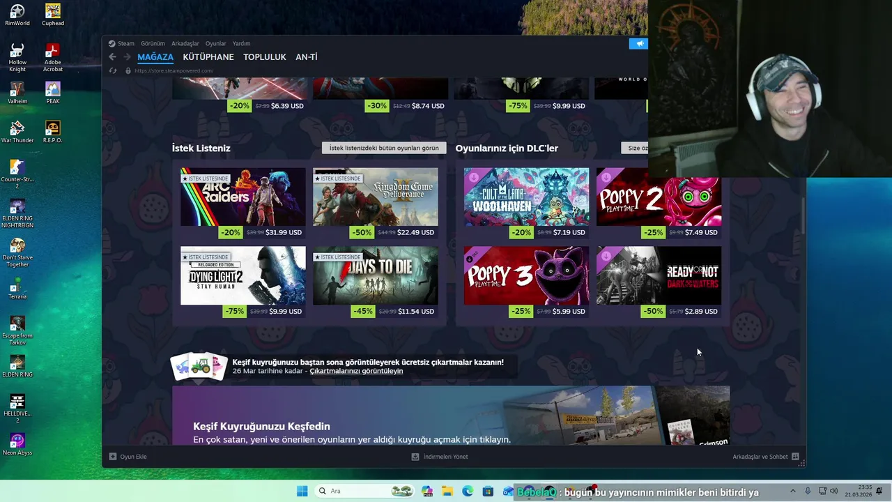This screenshot has height=502, width=892.
Task: Select the Valheim desktop icon
Action: (x=17, y=93)
